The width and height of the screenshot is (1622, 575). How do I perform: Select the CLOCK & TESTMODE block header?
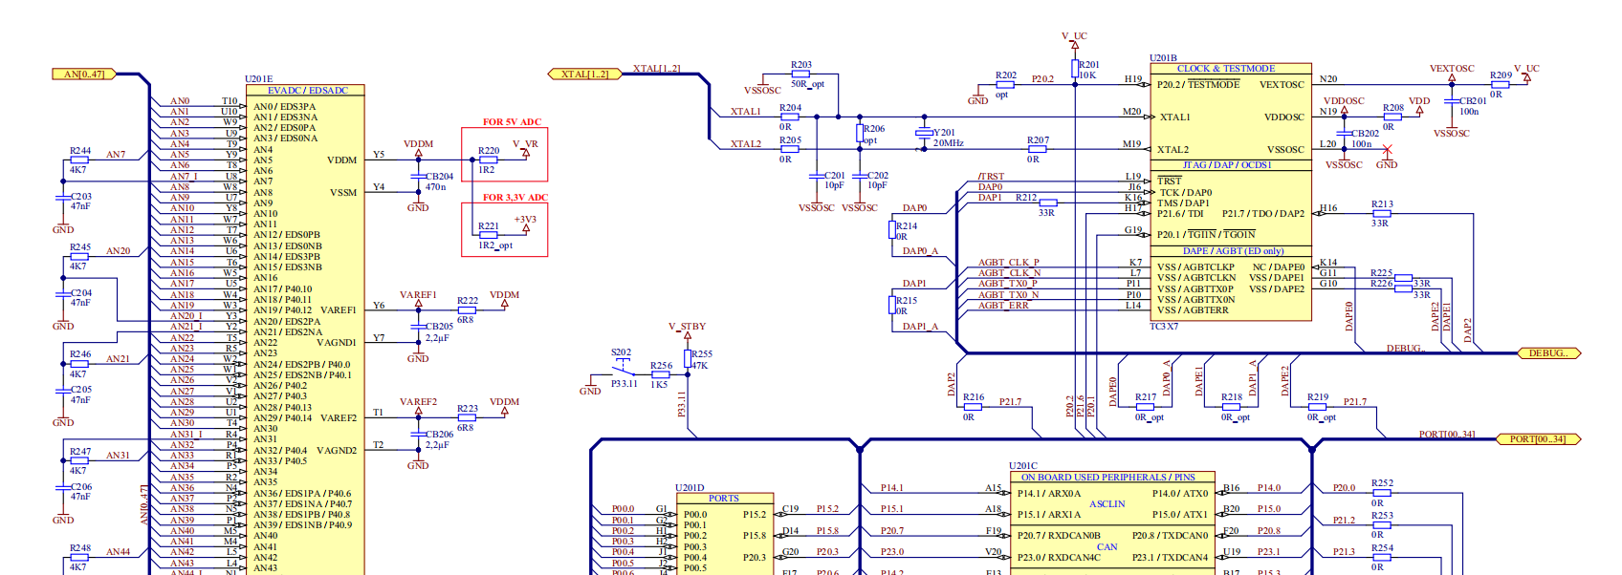(1225, 69)
